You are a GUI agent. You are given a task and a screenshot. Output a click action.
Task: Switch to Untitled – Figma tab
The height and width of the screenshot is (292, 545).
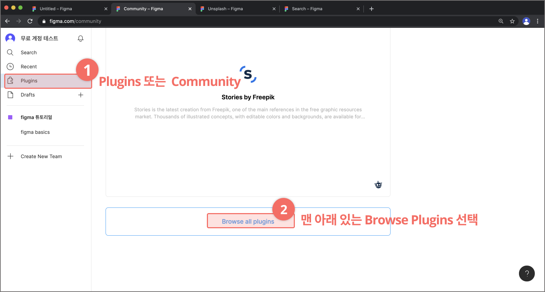(x=69, y=9)
